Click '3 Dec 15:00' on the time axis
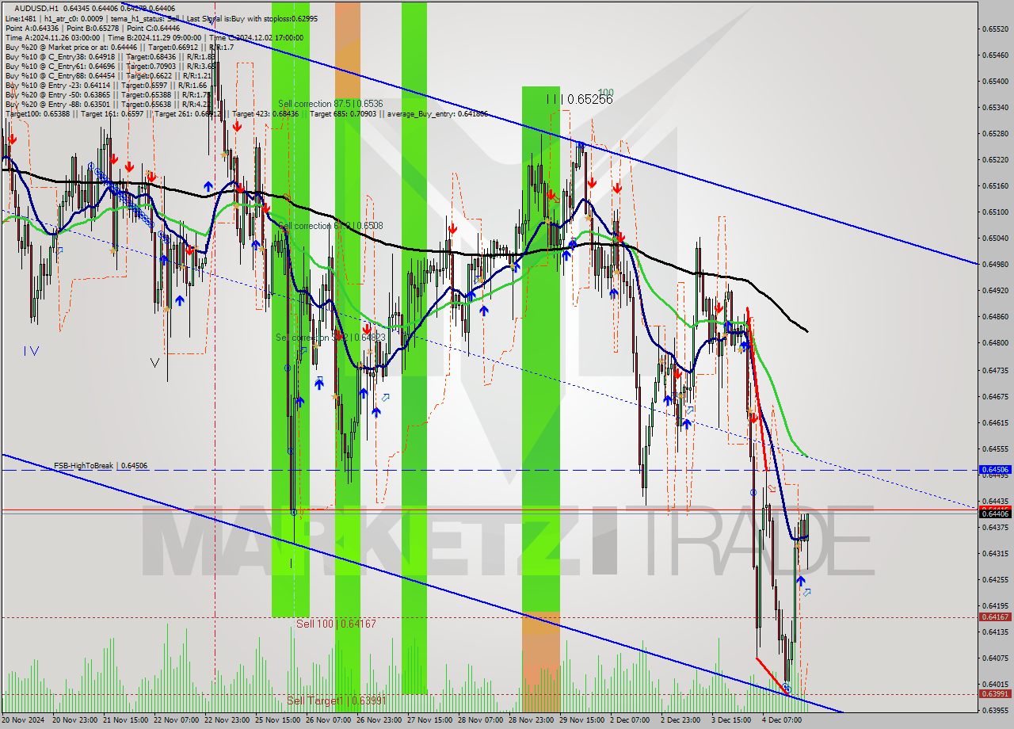 point(731,720)
